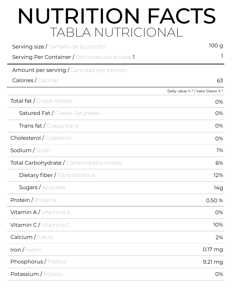Image resolution: width=233 pixels, height=298 pixels.
Task: Select the Vitamin A row label
Action: coord(40,212)
